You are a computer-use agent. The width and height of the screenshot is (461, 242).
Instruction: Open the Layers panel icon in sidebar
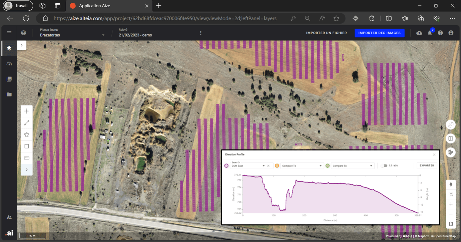coord(9,48)
